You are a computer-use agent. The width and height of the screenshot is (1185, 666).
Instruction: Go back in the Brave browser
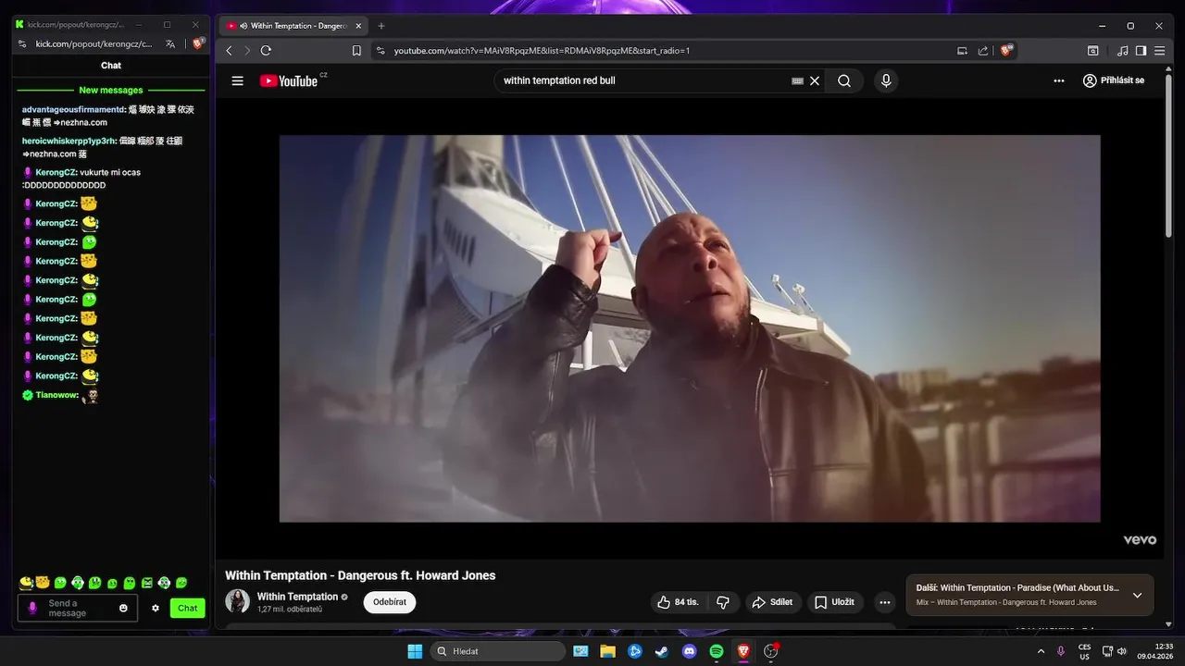tap(230, 51)
